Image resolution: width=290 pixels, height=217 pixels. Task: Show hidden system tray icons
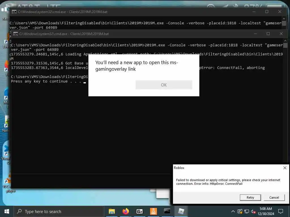click(233, 211)
